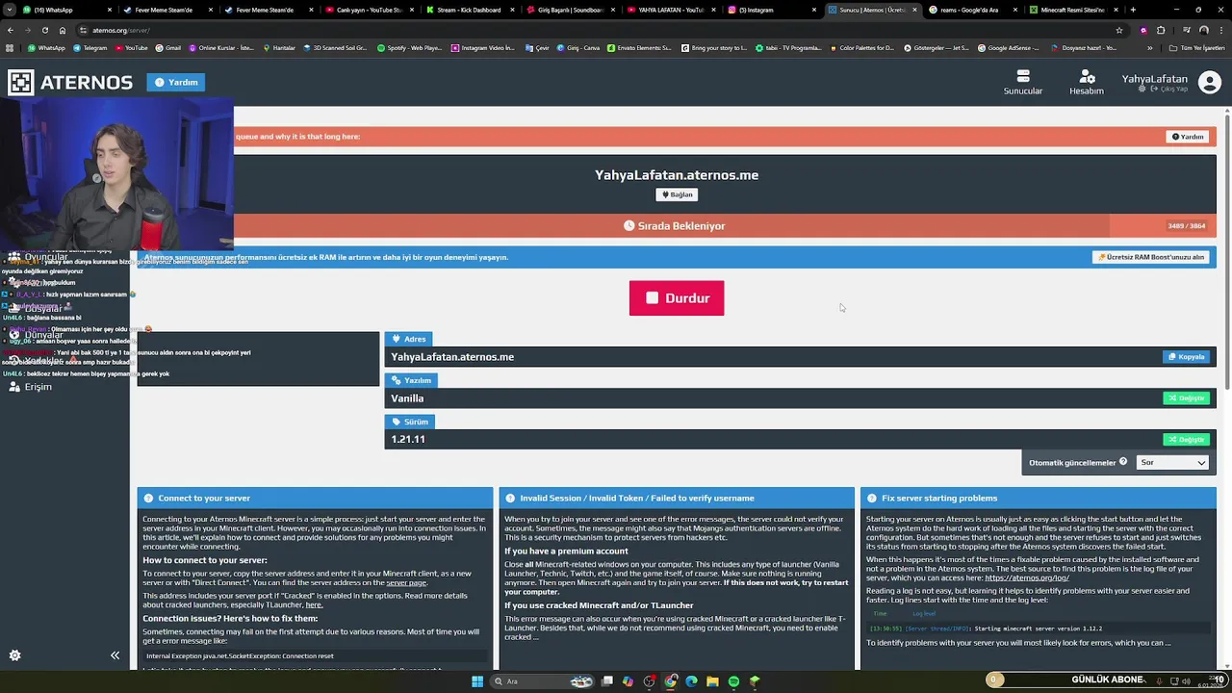1232x693 pixels.
Task: Go to the browser home page
Action: pyautogui.click(x=63, y=30)
